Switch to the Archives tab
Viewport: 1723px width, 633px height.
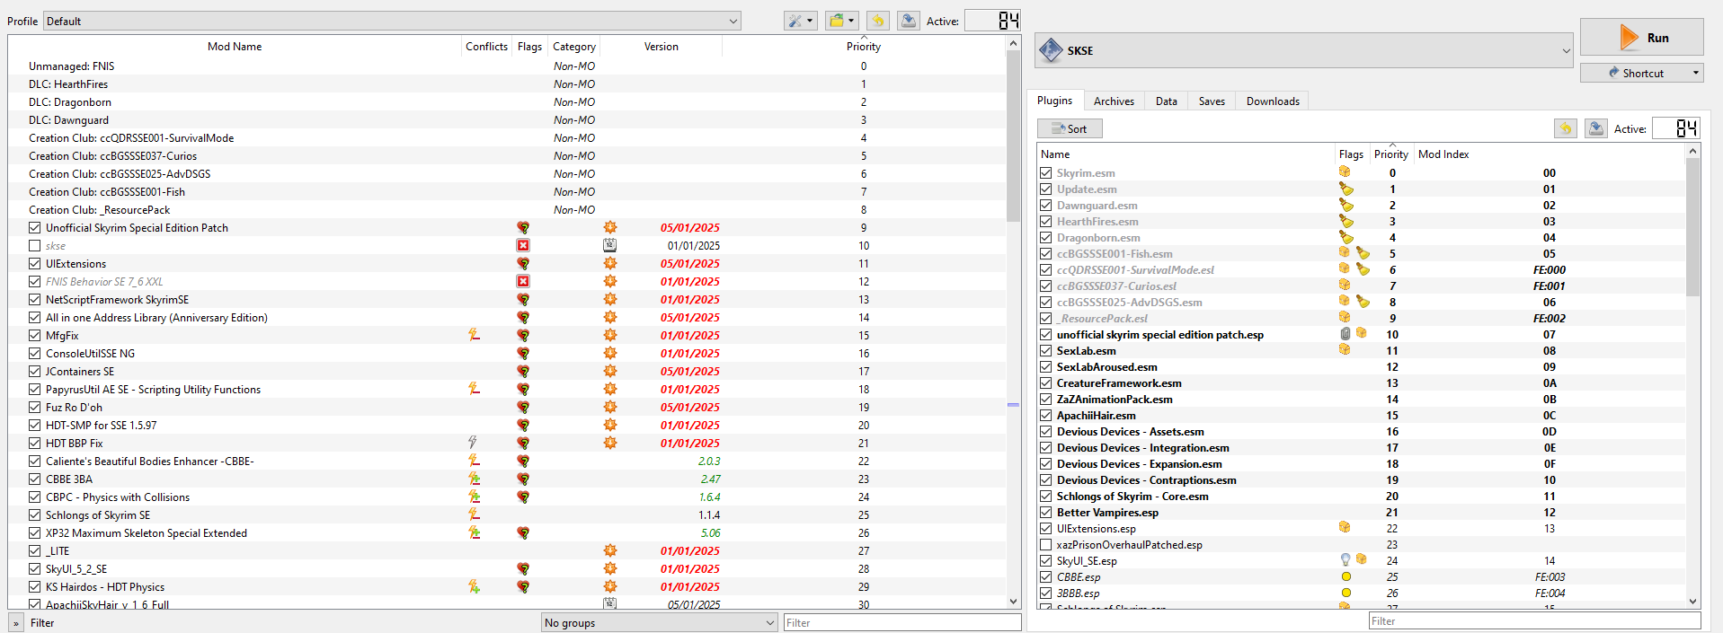click(x=1114, y=101)
